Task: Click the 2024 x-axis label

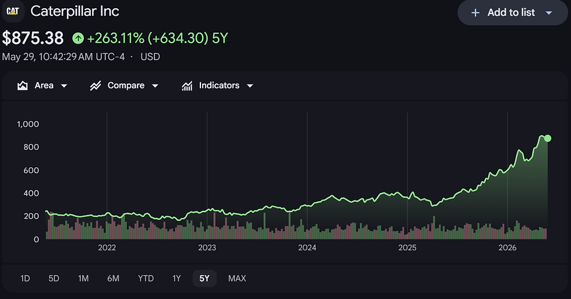Action: click(308, 248)
